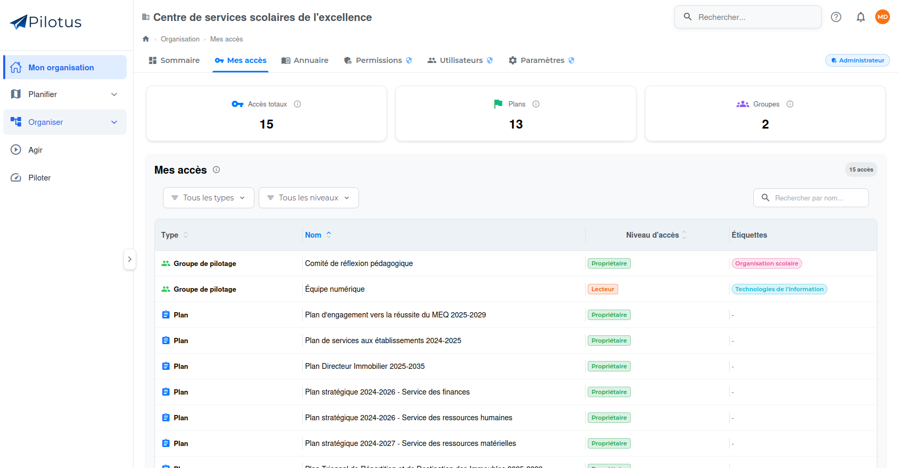
Task: Open the Permissions tab
Action: (378, 60)
